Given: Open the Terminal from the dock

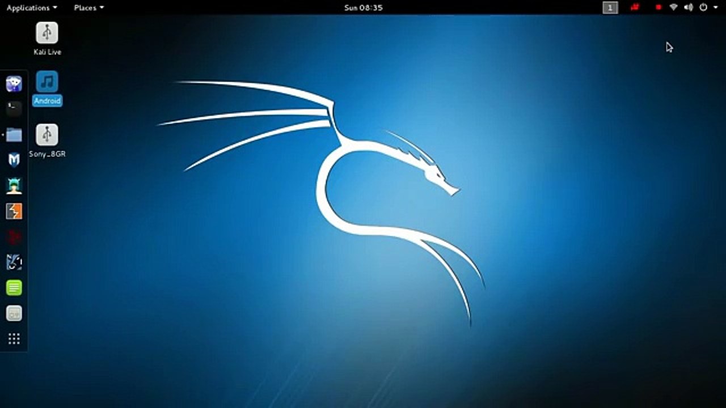Looking at the screenshot, I should [14, 109].
